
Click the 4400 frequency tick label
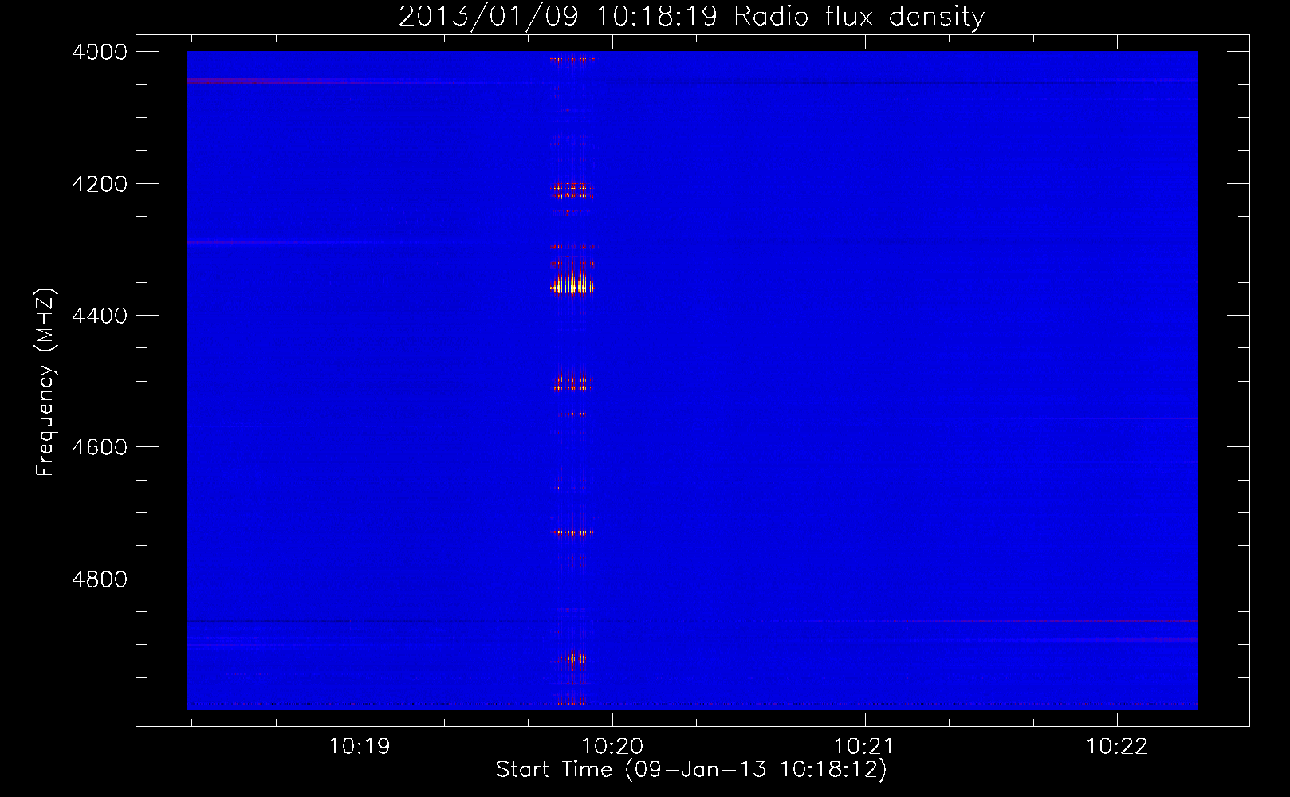point(100,316)
